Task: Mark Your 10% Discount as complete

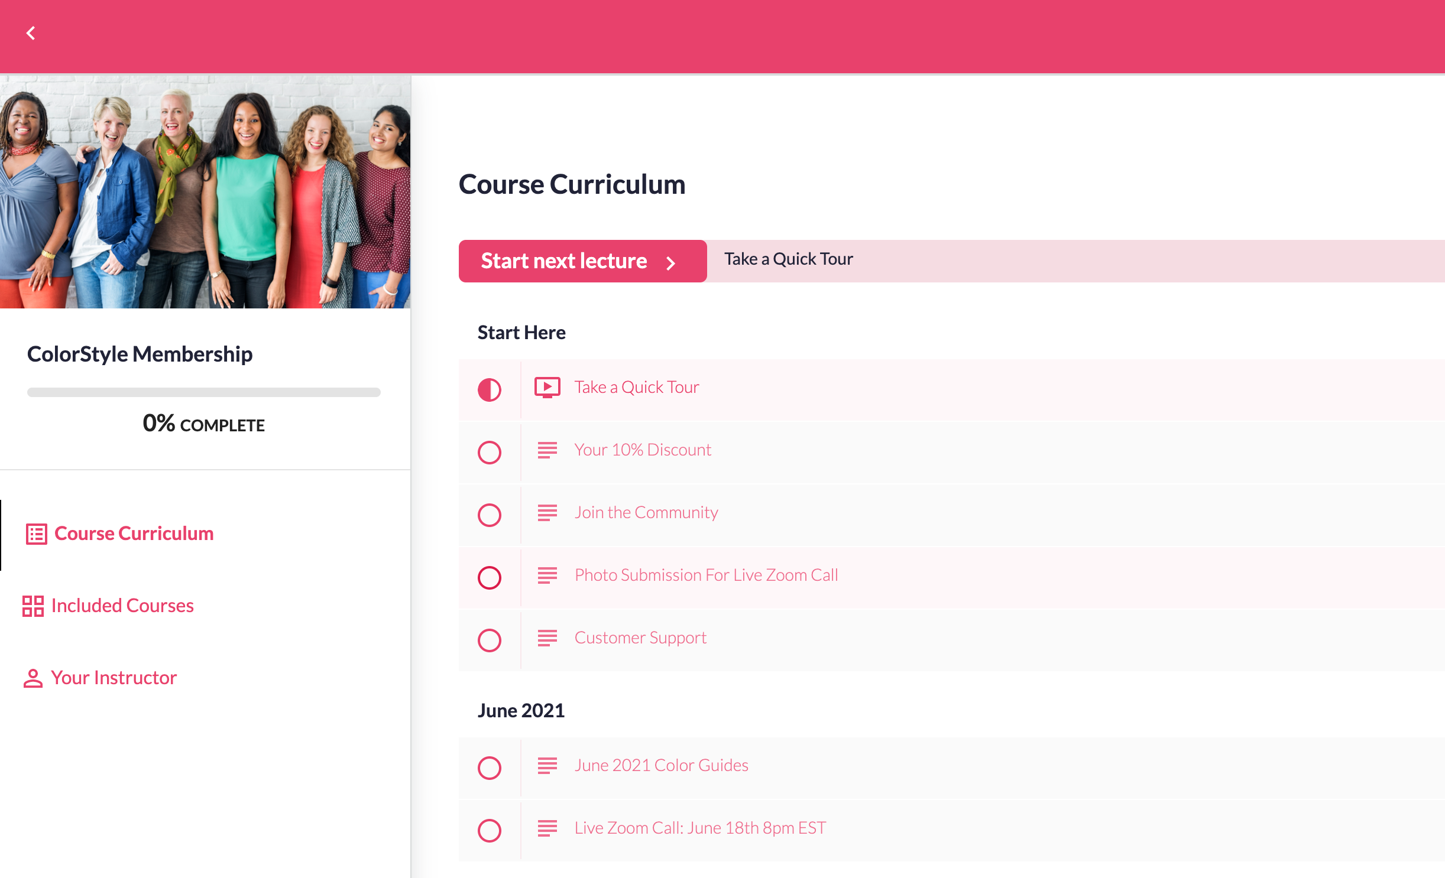Action: click(490, 453)
